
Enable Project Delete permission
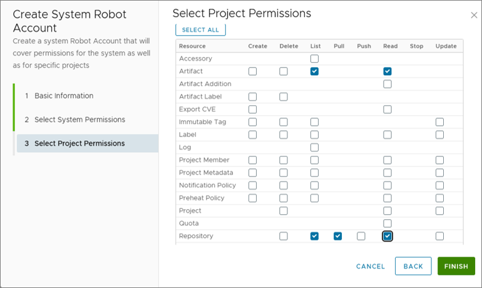click(284, 211)
